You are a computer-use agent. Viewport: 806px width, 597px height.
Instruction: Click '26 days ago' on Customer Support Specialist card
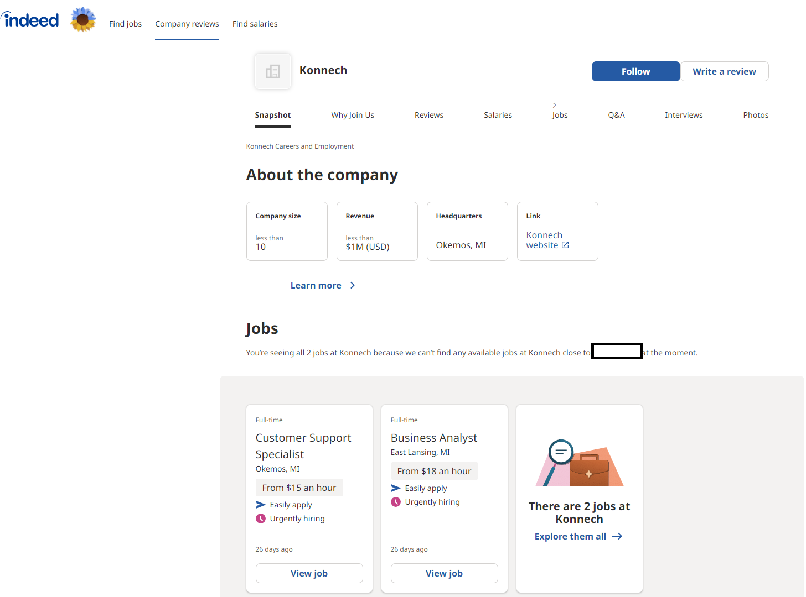[x=274, y=549]
